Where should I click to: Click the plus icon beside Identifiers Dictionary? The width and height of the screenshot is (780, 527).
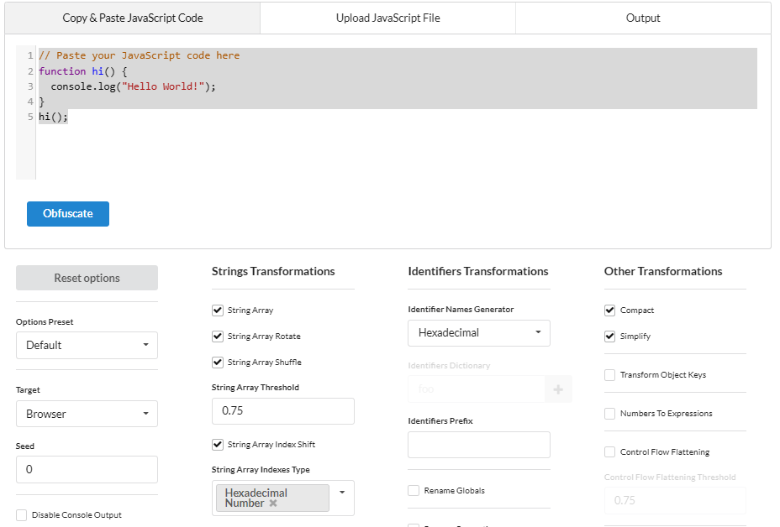[x=558, y=389]
